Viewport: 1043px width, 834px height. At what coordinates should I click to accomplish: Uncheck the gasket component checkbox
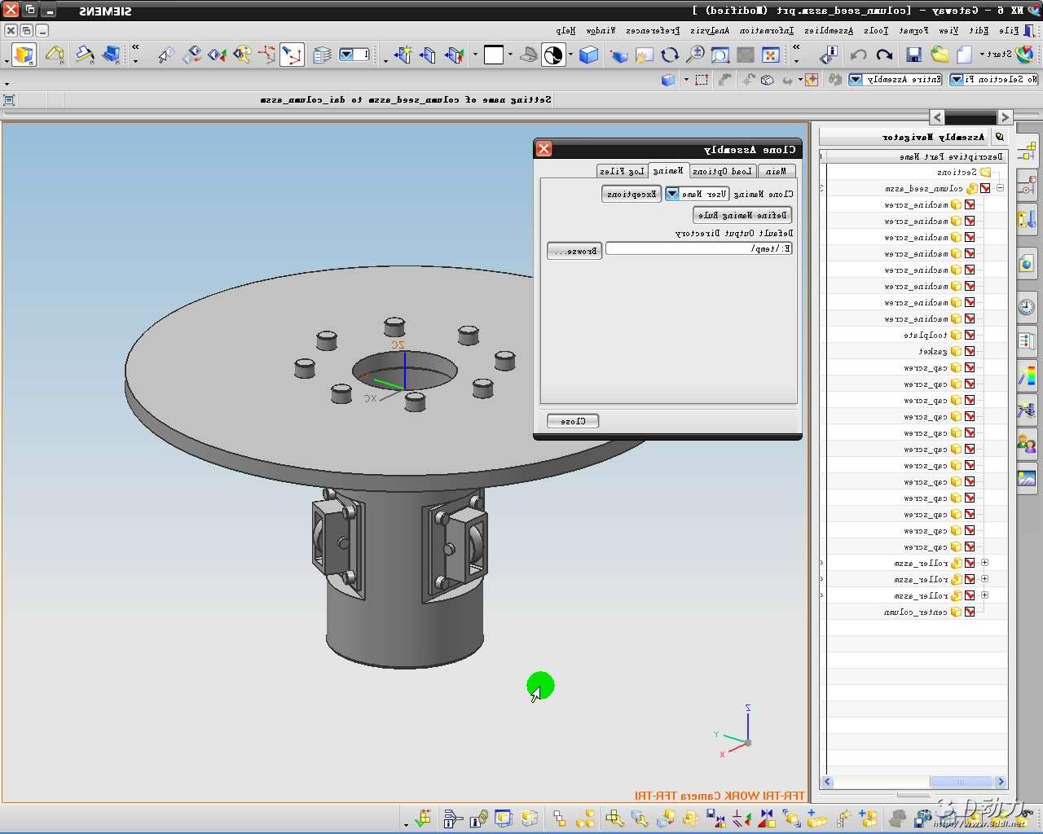[970, 351]
